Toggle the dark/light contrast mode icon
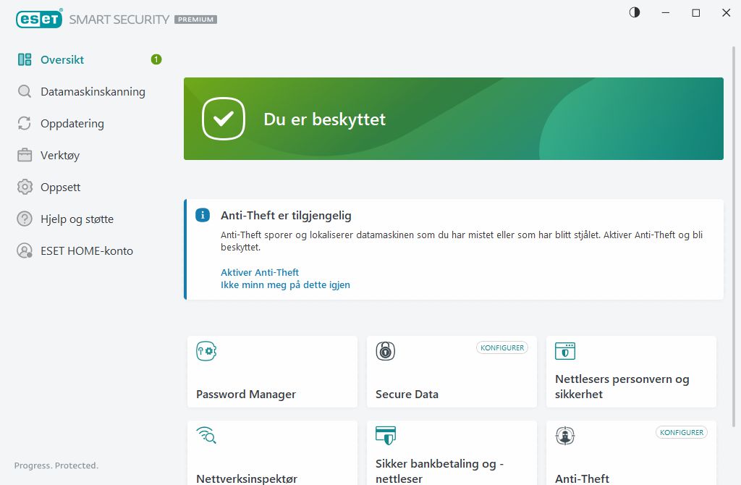The width and height of the screenshot is (741, 485). point(635,12)
